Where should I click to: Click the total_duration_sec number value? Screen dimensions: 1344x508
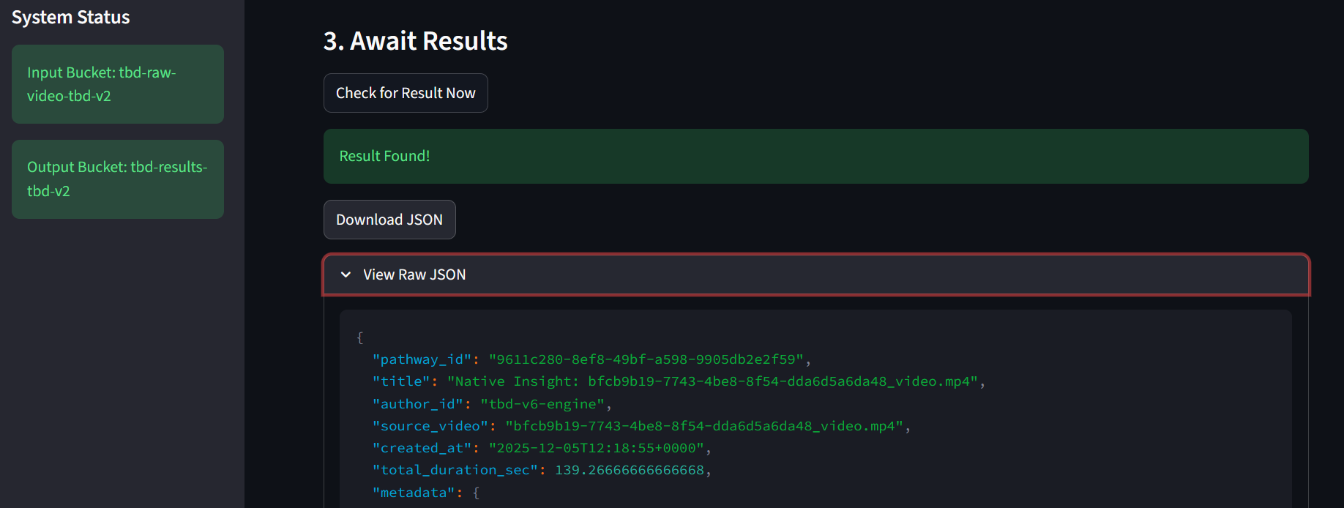[630, 470]
